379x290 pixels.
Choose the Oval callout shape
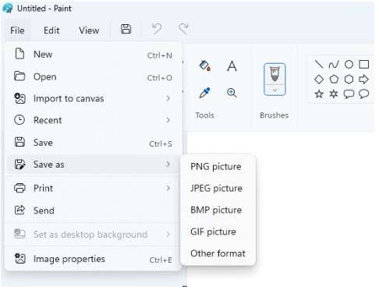(x=363, y=94)
